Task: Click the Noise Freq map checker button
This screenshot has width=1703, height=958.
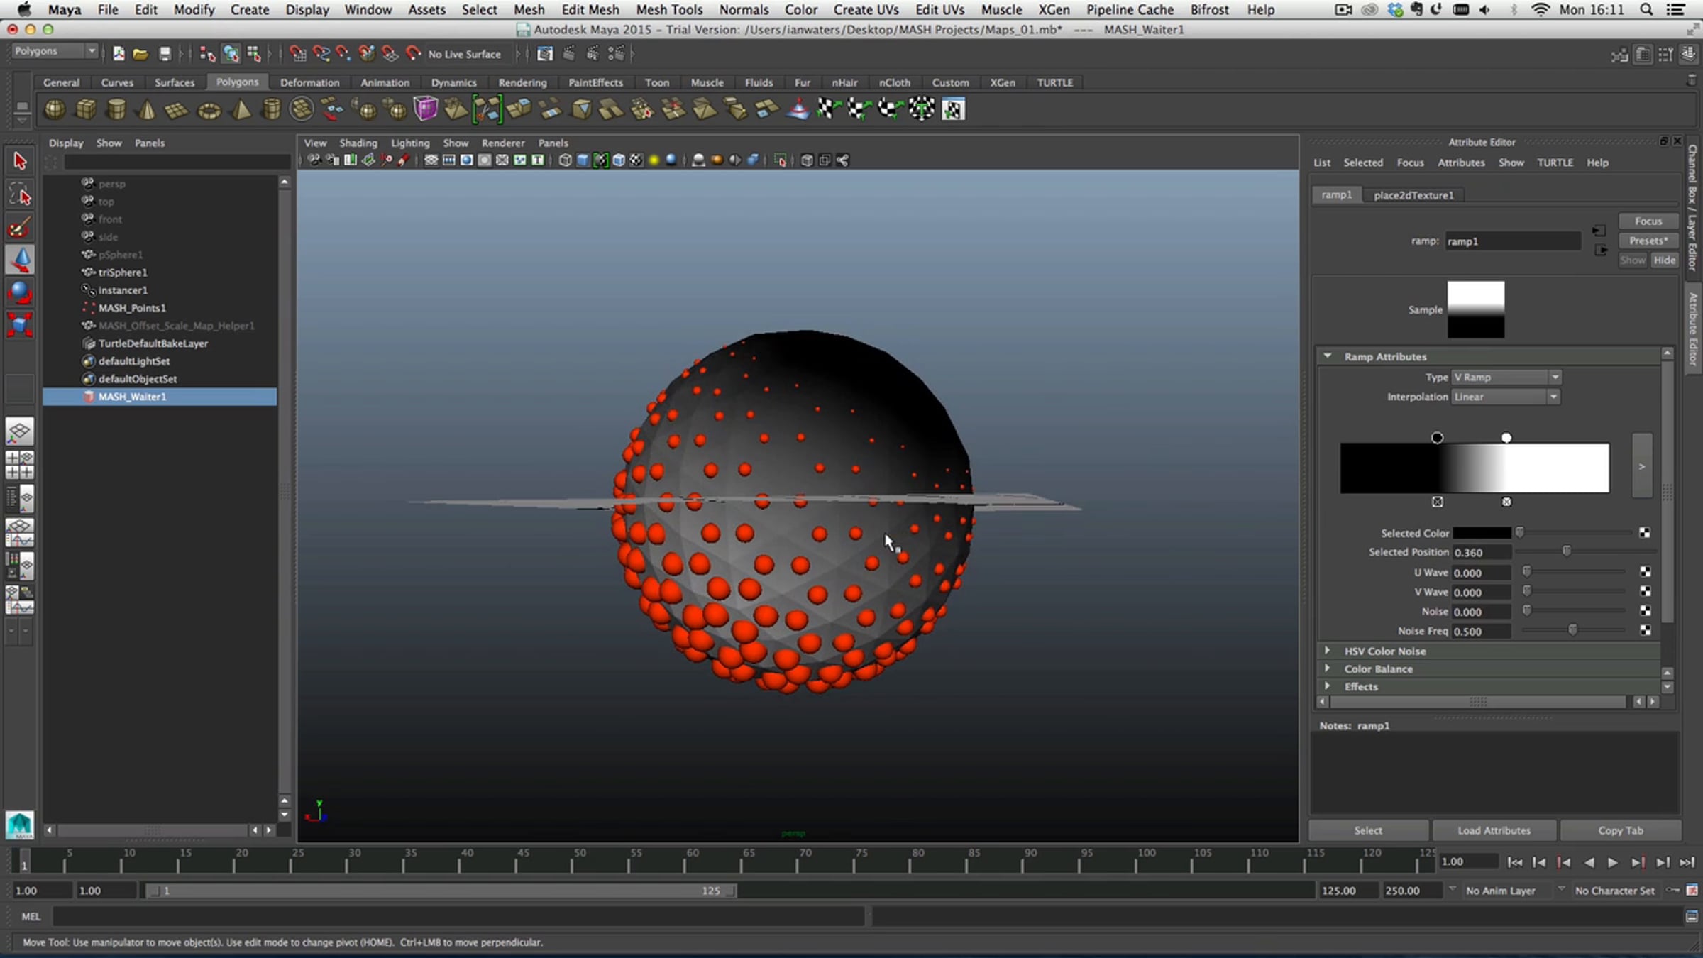Action: click(1645, 630)
